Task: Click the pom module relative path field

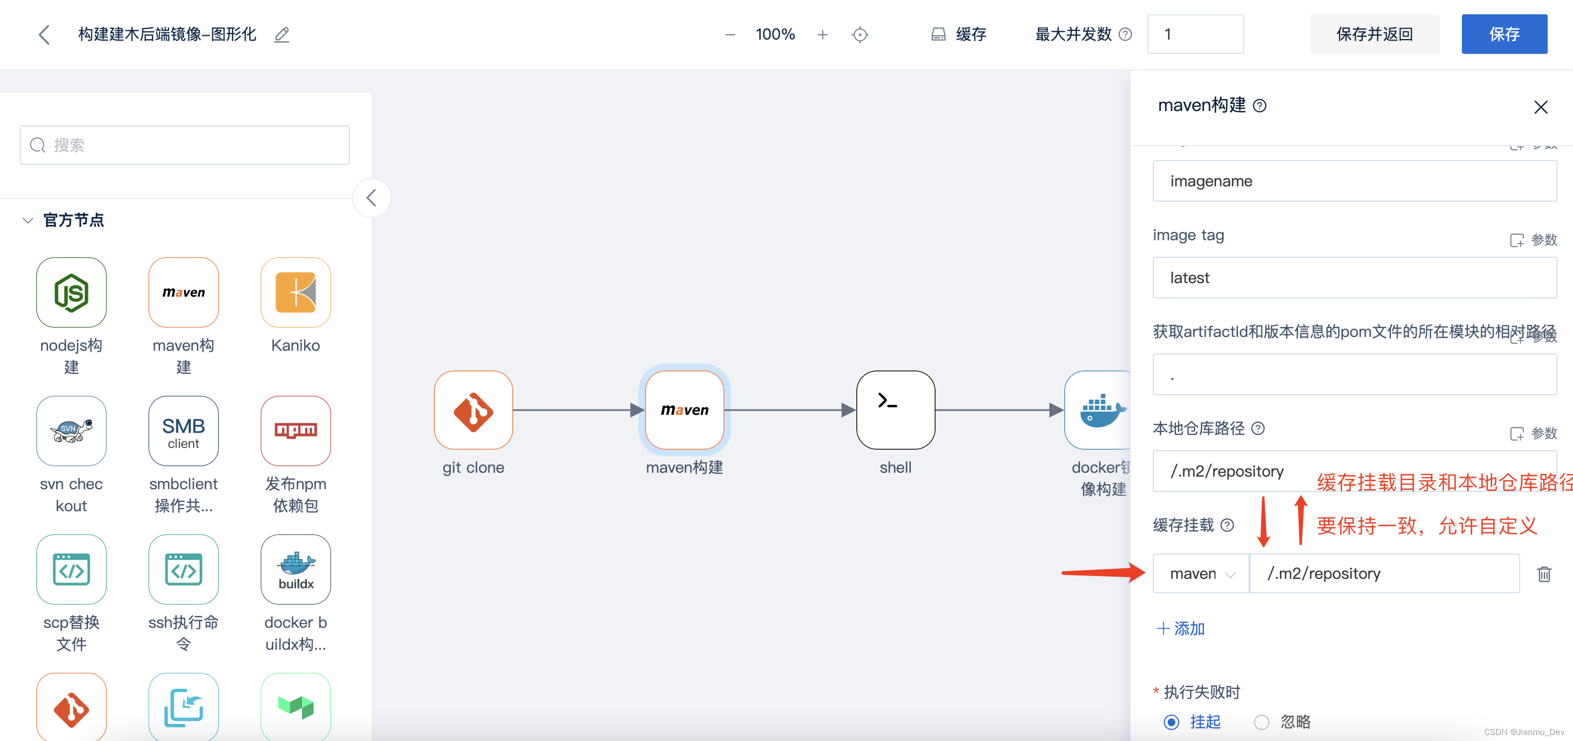Action: coord(1355,374)
